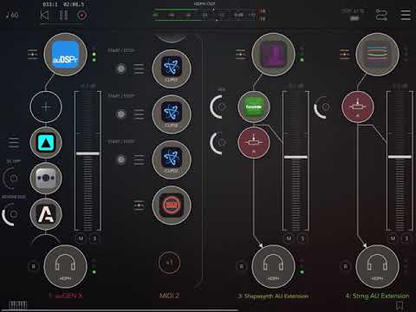Rewind transport to the start

point(44,15)
